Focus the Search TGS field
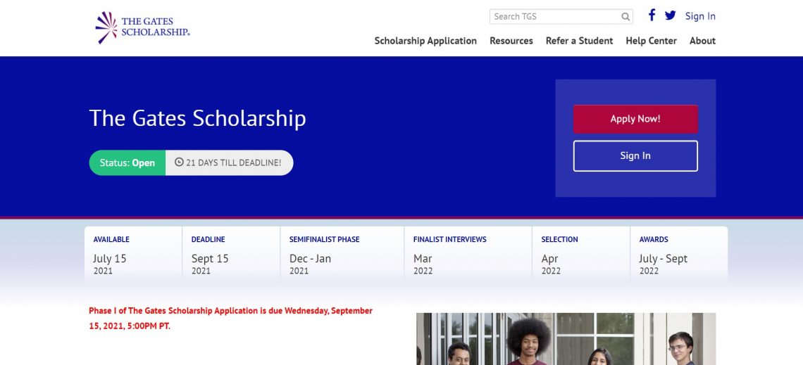 click(x=554, y=17)
